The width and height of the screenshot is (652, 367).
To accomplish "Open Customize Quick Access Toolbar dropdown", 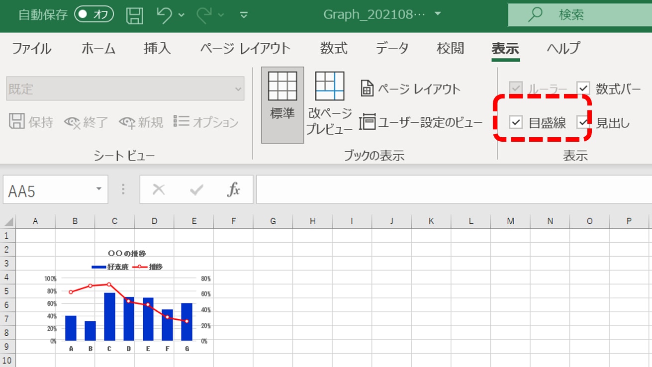I will [244, 15].
